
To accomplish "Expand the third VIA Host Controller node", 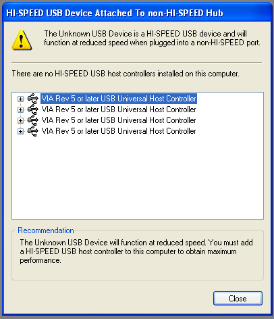I will click(x=20, y=120).
